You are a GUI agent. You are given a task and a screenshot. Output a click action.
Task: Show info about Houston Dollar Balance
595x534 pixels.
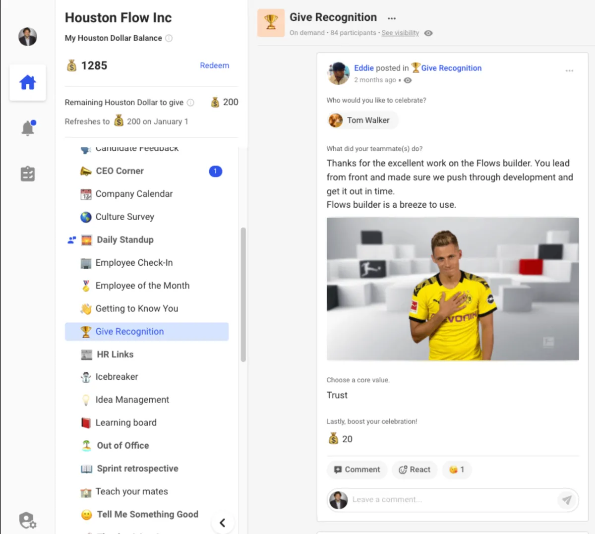169,38
